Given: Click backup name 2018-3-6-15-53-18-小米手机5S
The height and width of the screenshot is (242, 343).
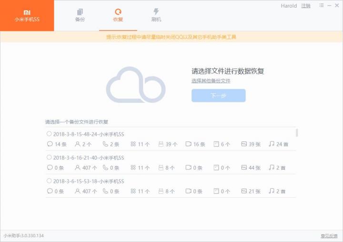Looking at the screenshot, I should coord(89,181).
